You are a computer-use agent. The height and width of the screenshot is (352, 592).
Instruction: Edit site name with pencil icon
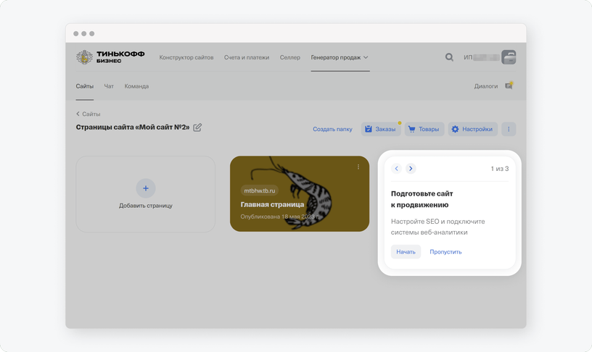(x=197, y=127)
